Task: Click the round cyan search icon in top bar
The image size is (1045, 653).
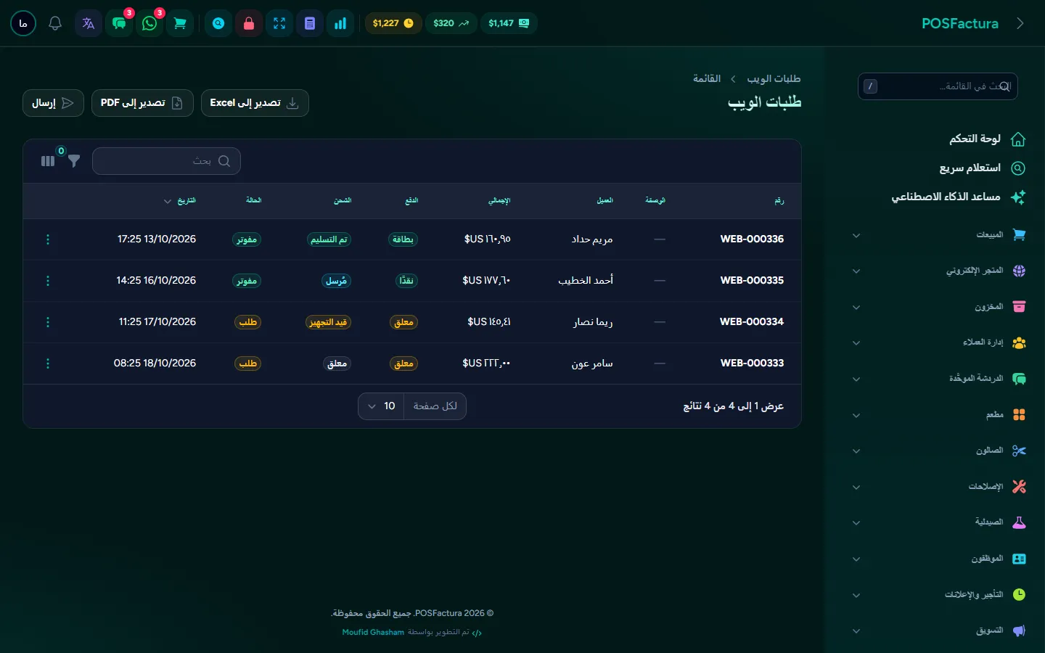Action: pyautogui.click(x=218, y=23)
